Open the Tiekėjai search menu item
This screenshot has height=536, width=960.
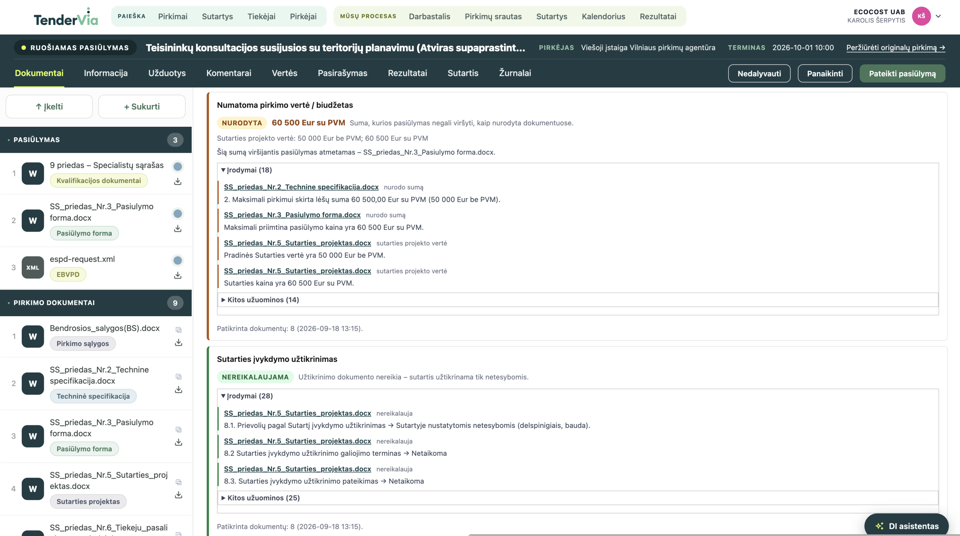(261, 17)
